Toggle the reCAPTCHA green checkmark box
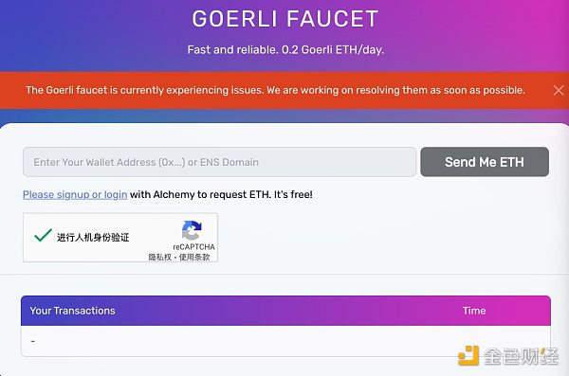This screenshot has width=569, height=376. 43,236
